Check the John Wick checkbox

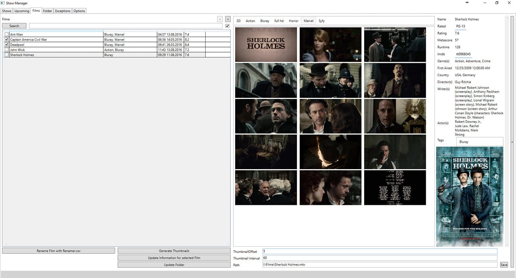[7, 50]
